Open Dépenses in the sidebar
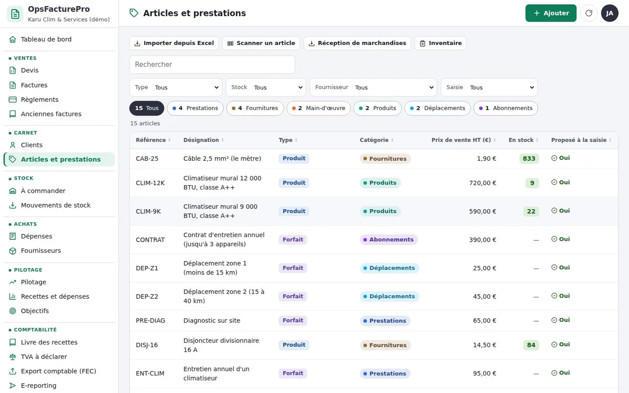Screen dimensions: 629x393 (59, 236)
